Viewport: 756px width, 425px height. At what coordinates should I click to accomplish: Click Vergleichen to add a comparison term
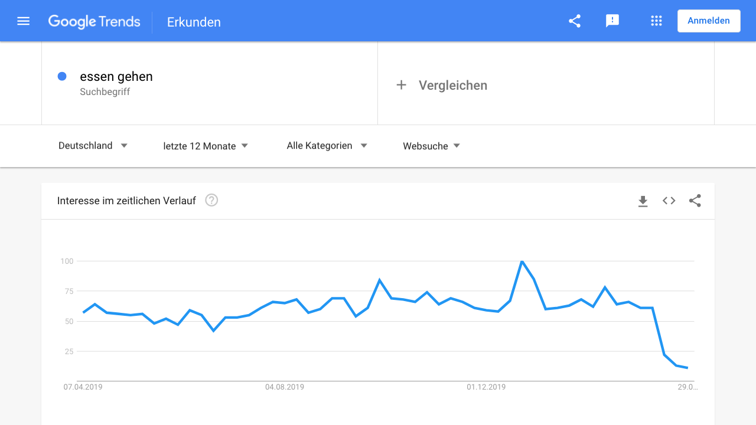(x=453, y=85)
